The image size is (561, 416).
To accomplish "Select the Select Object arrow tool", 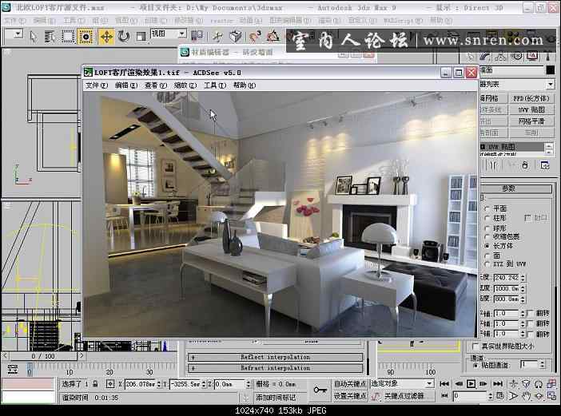I will click(34, 37).
